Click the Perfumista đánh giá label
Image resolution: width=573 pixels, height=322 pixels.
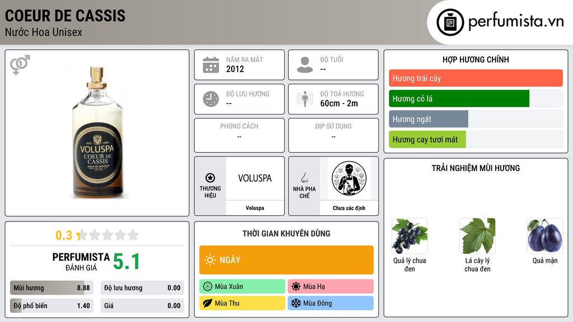(81, 262)
